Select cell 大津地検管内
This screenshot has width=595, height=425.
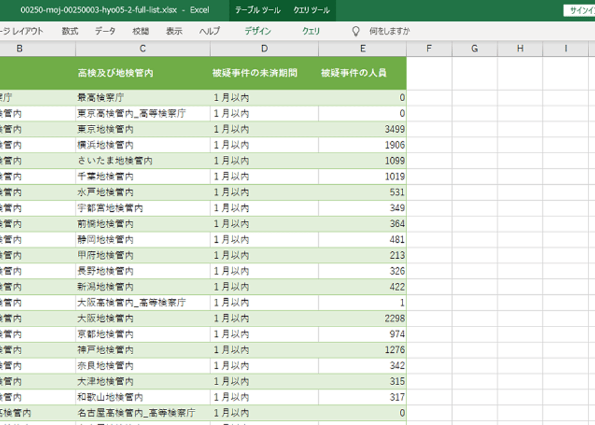[x=143, y=381]
